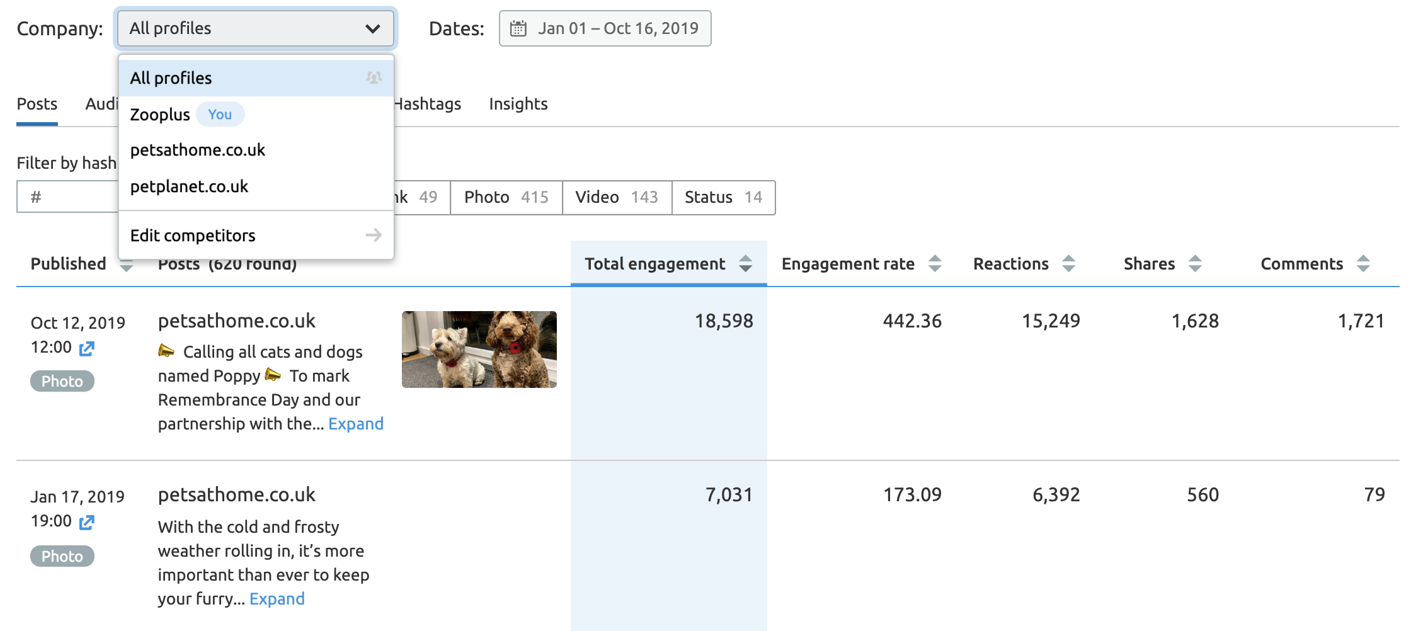This screenshot has height=631, width=1411.
Task: Click calendar icon in the date range picker
Action: [x=518, y=28]
